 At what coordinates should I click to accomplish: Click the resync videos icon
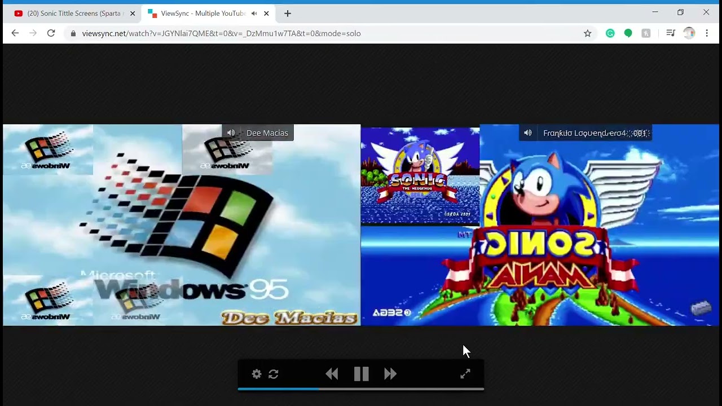[x=274, y=374]
